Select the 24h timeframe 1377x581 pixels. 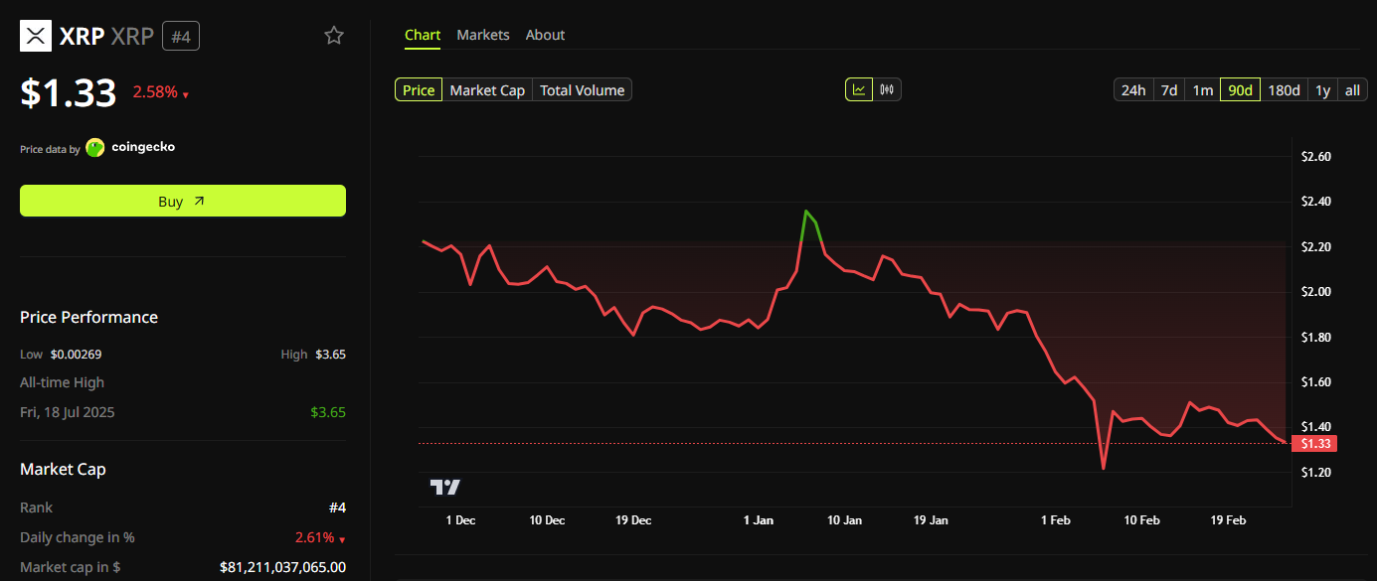point(1132,88)
